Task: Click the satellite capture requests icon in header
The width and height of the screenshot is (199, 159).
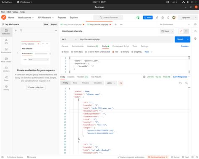Action: (157, 18)
